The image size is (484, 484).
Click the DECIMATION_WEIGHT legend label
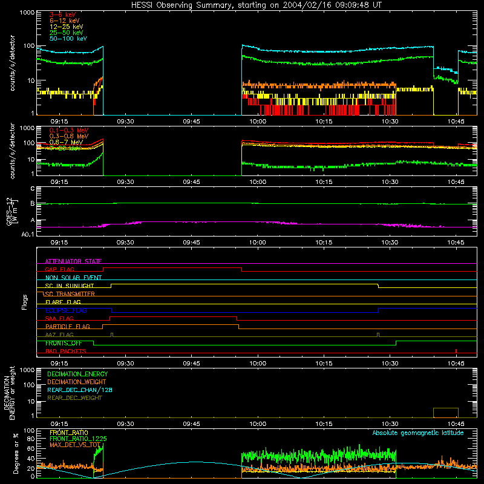[77, 382]
